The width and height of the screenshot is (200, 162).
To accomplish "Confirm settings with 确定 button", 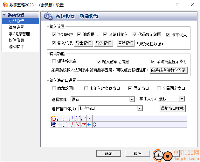I will point(109,153).
